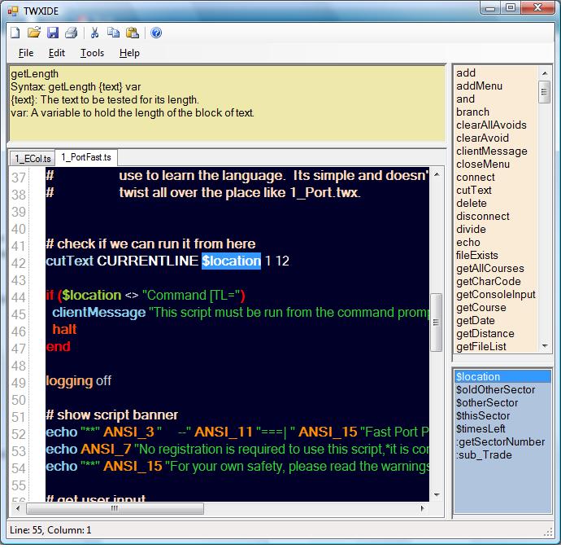Paste using the clipboard toolbar icon
Image resolution: width=561 pixels, height=553 pixels.
click(132, 33)
